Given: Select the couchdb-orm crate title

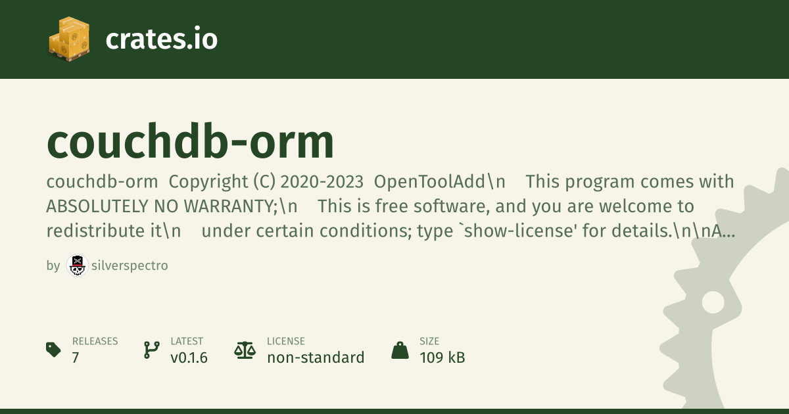Looking at the screenshot, I should click(x=191, y=141).
